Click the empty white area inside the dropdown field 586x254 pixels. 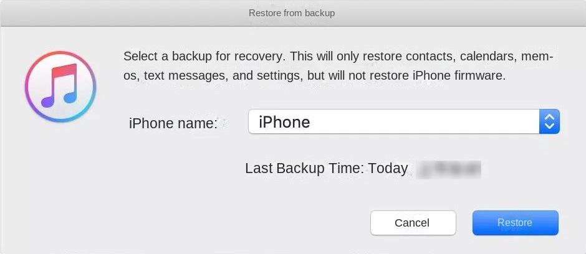click(x=424, y=122)
